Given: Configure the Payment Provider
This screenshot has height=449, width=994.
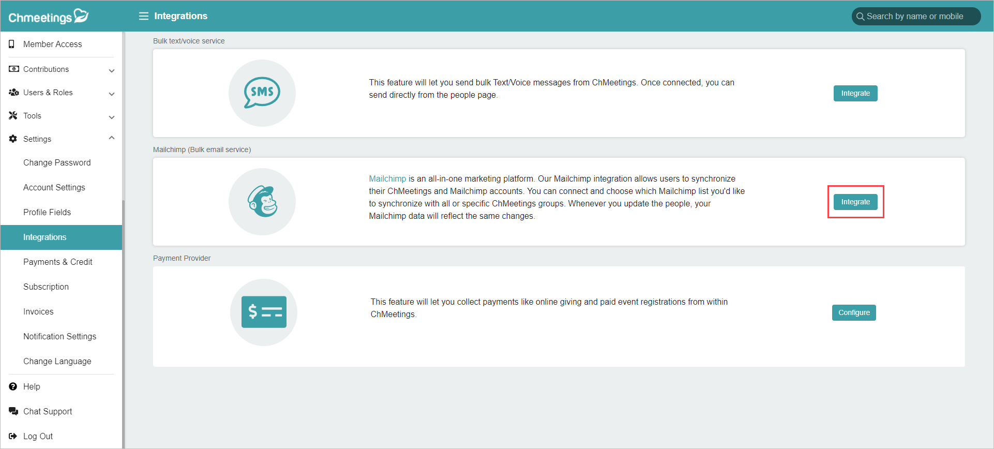Looking at the screenshot, I should coord(854,312).
